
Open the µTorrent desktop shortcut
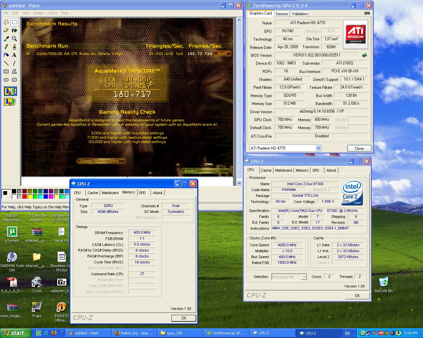pyautogui.click(x=12, y=235)
